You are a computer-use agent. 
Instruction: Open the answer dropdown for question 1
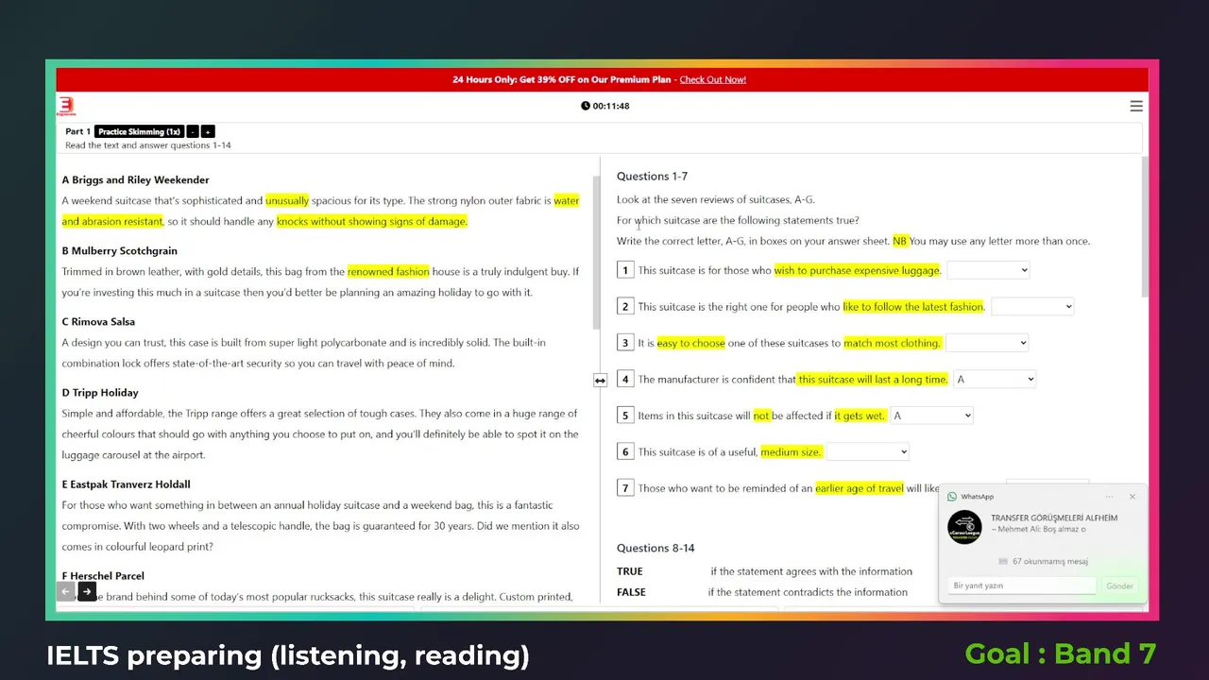[x=988, y=270]
